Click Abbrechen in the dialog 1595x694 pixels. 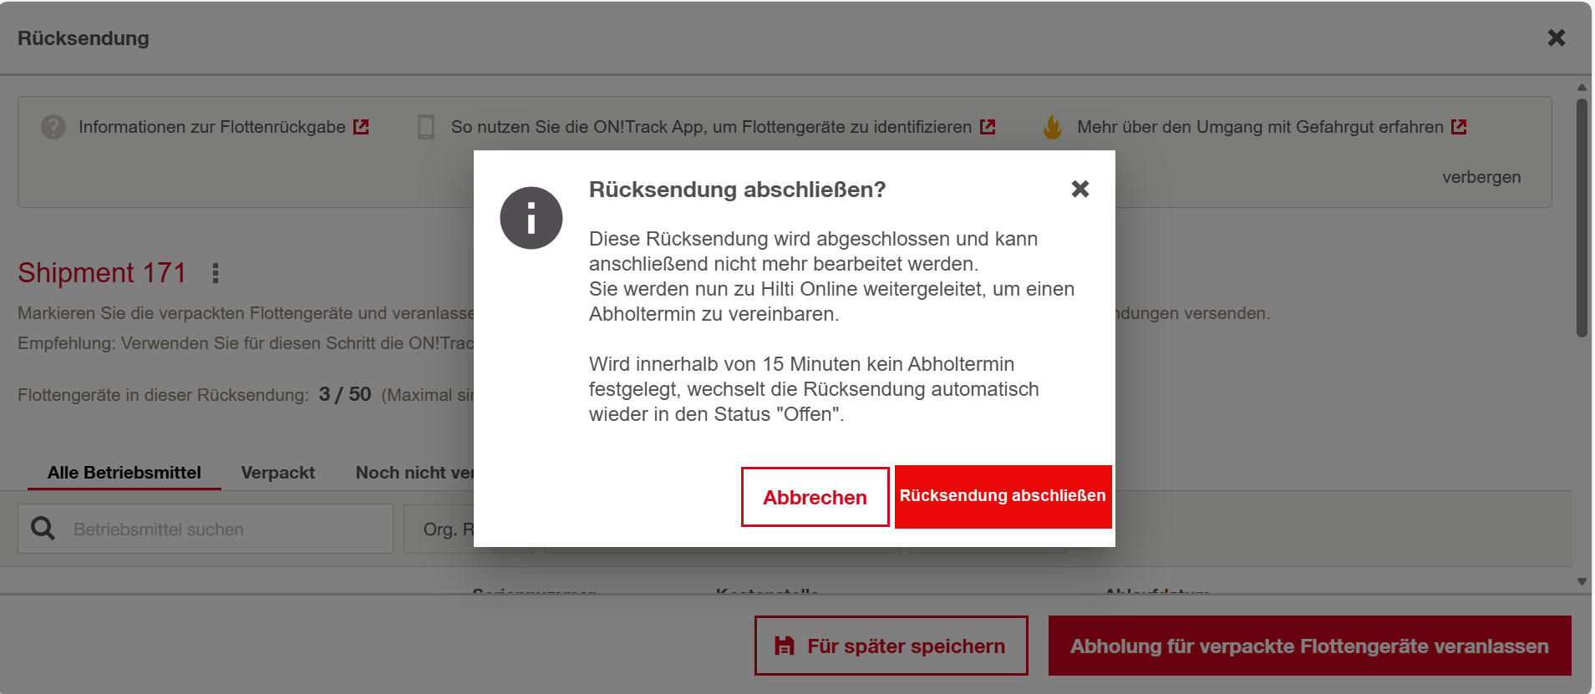pos(815,497)
